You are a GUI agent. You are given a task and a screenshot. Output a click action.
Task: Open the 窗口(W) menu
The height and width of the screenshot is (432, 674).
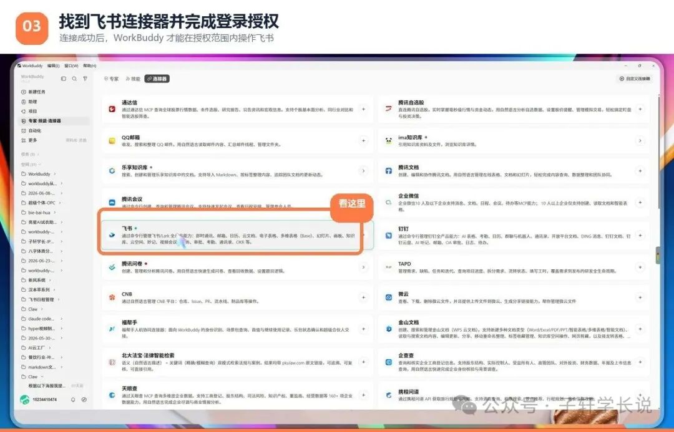coord(71,65)
